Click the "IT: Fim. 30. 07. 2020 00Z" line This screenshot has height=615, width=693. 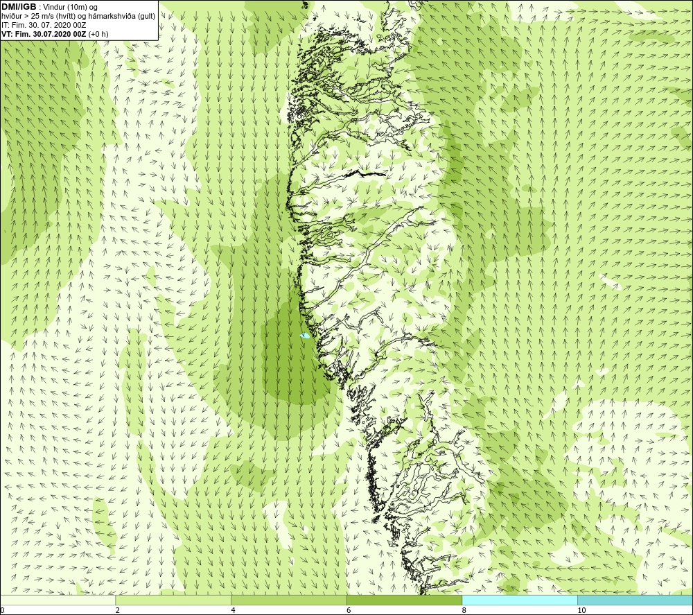(x=44, y=25)
